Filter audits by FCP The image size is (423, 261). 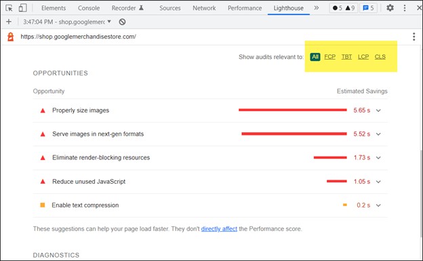pyautogui.click(x=329, y=57)
